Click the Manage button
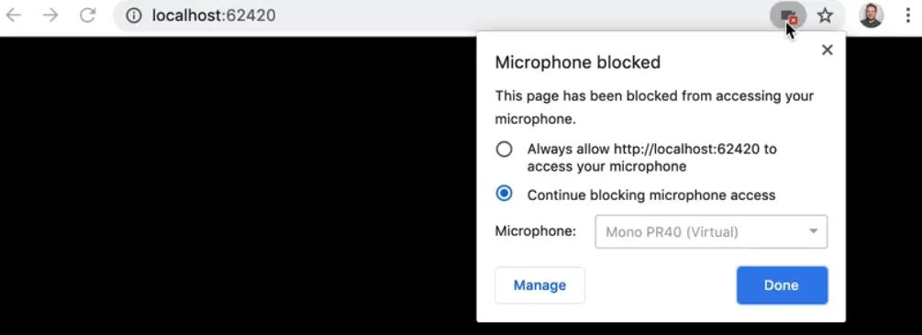922x335 pixels. 539,285
